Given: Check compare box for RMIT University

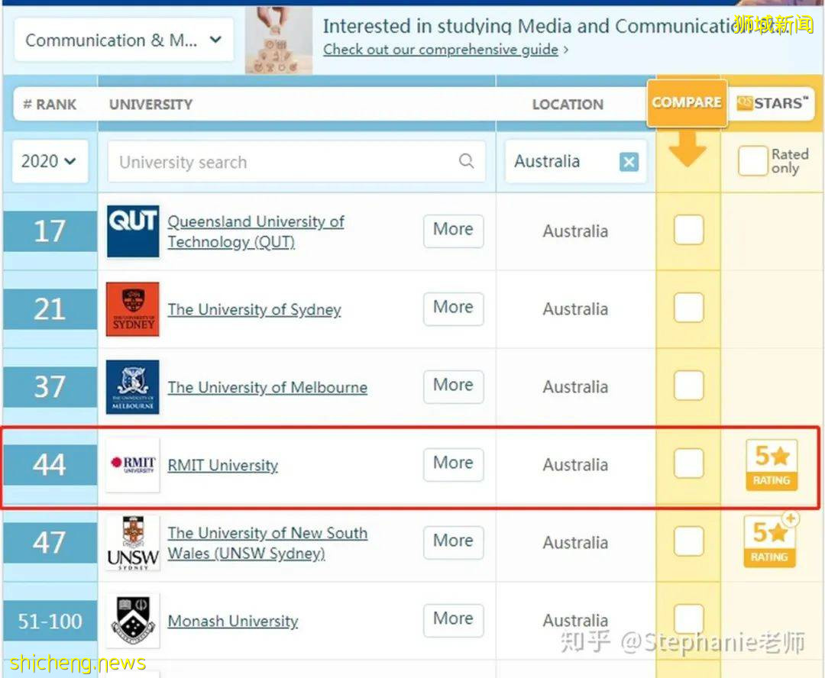Looking at the screenshot, I should point(688,463).
